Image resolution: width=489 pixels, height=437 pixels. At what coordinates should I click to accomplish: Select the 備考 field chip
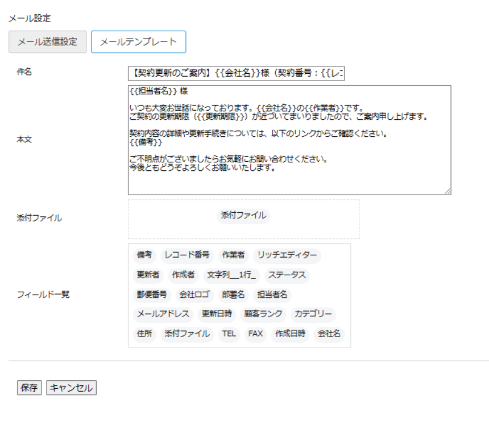pyautogui.click(x=144, y=255)
